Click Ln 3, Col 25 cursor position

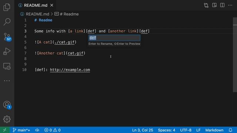click(143, 130)
